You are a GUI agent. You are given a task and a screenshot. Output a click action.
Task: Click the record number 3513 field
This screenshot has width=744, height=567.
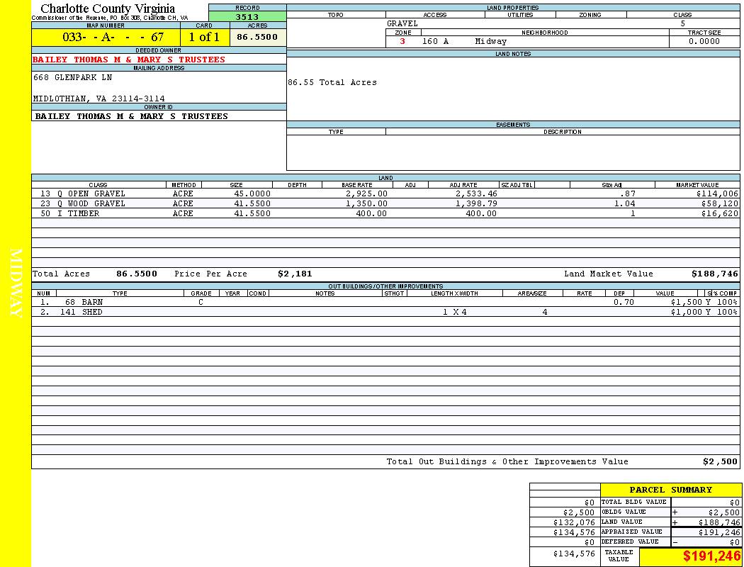[247, 17]
